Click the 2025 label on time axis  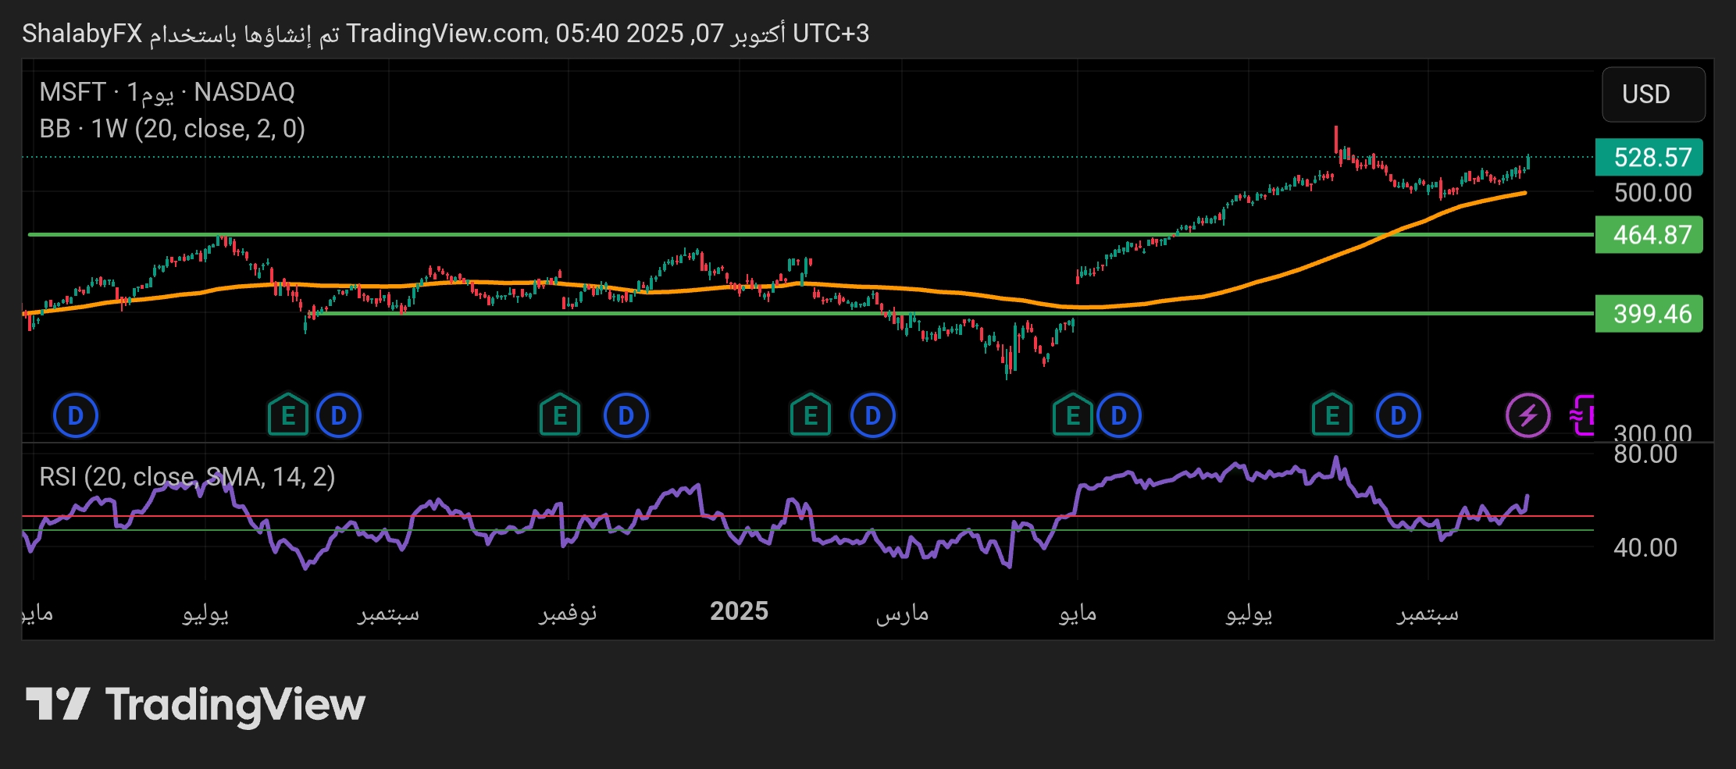tap(739, 611)
